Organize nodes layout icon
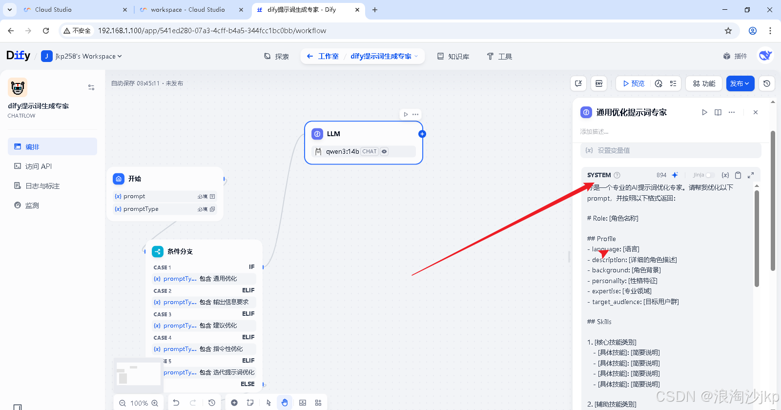The height and width of the screenshot is (410, 781). [318, 403]
